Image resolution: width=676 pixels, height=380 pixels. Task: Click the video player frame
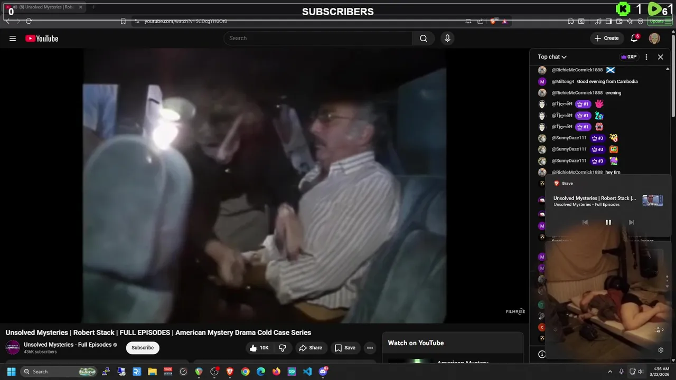264,186
